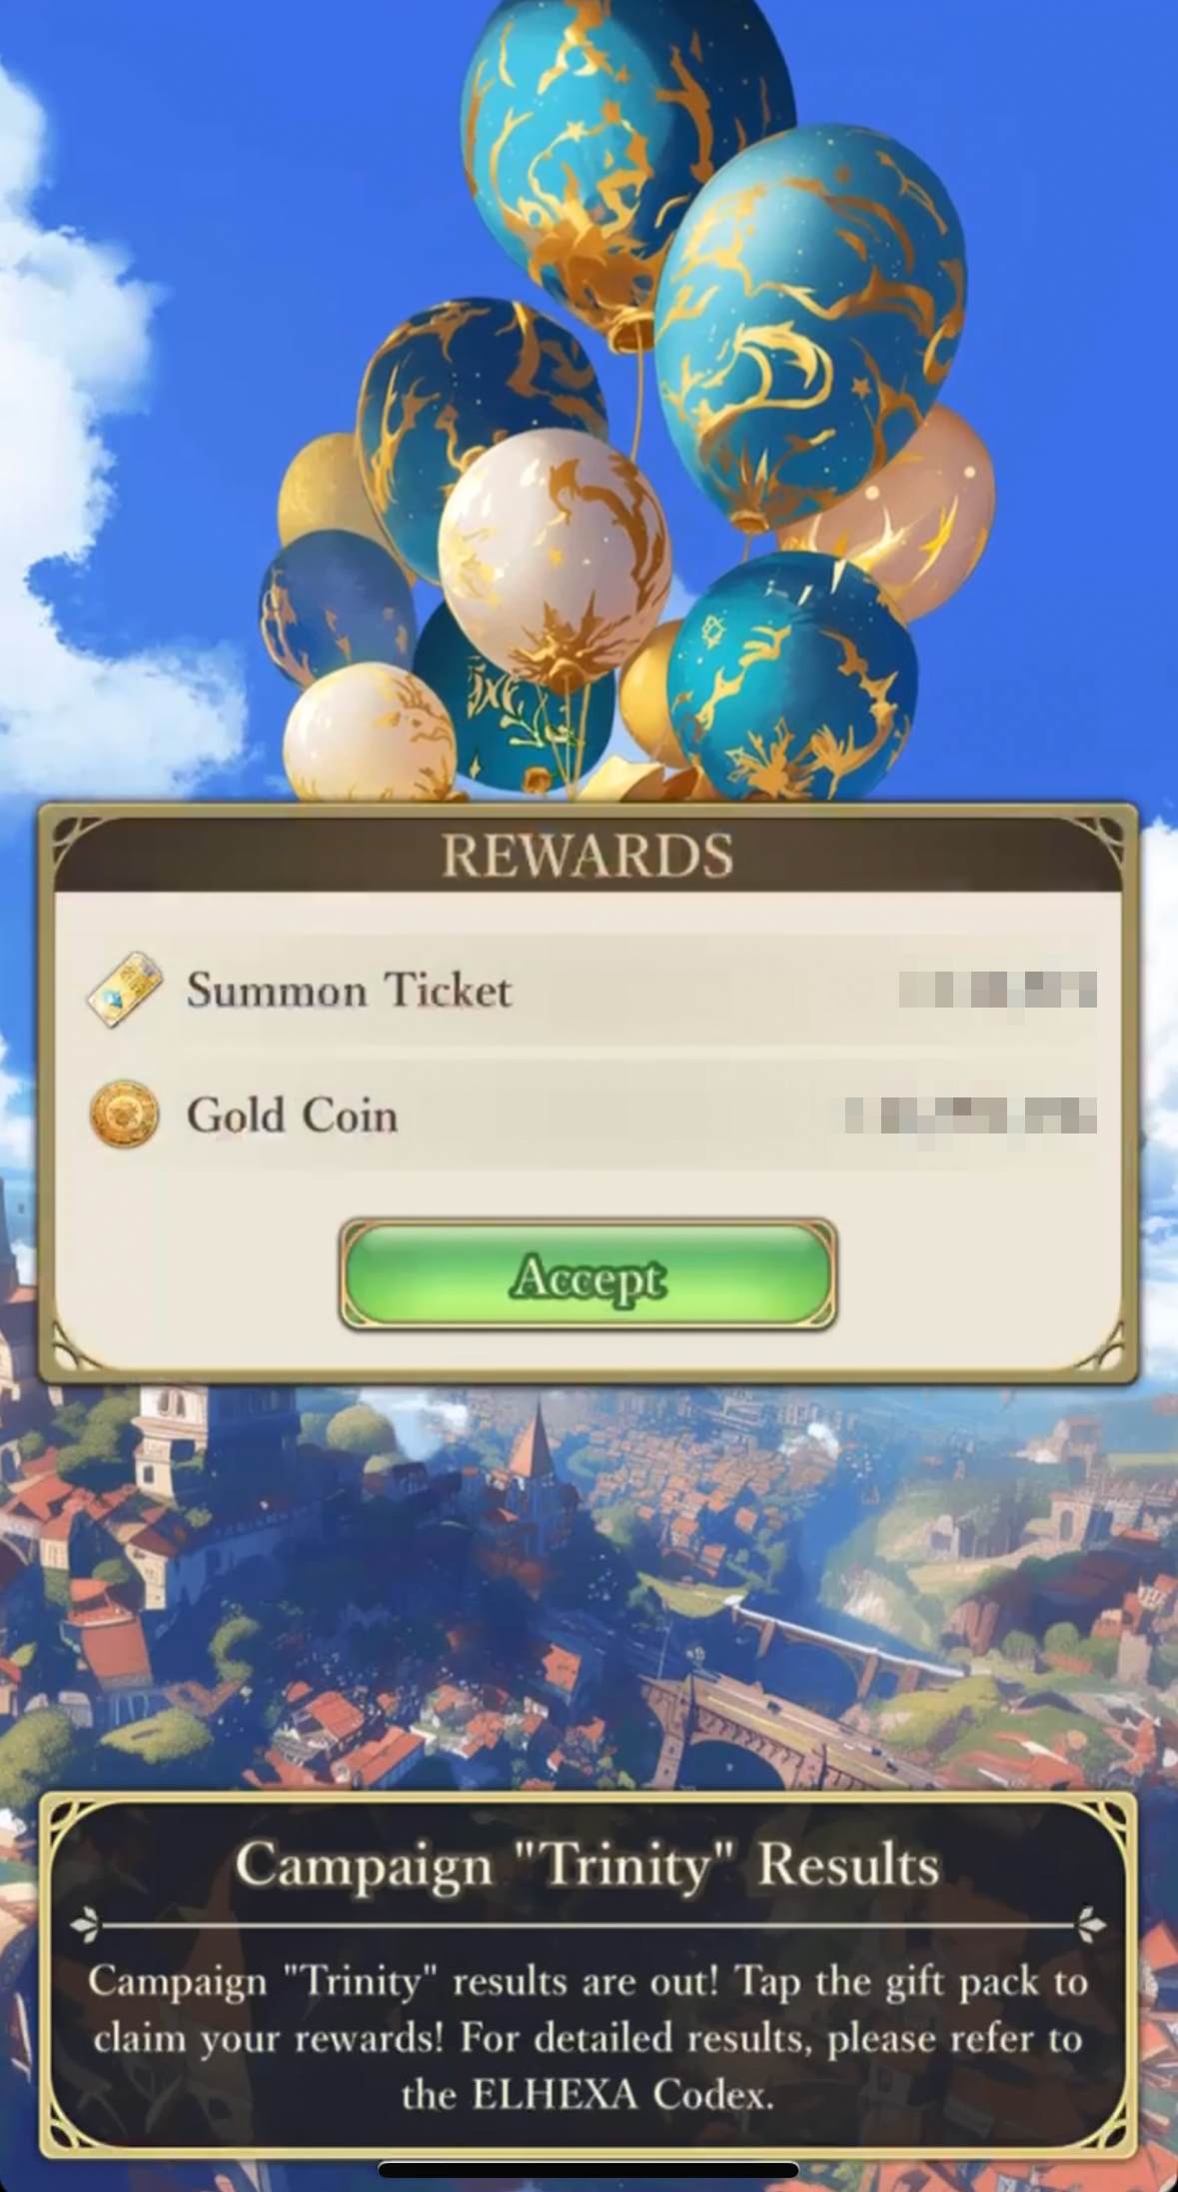Tap the green Accept button
Viewport: 1178px width, 2192px height.
tap(588, 1275)
